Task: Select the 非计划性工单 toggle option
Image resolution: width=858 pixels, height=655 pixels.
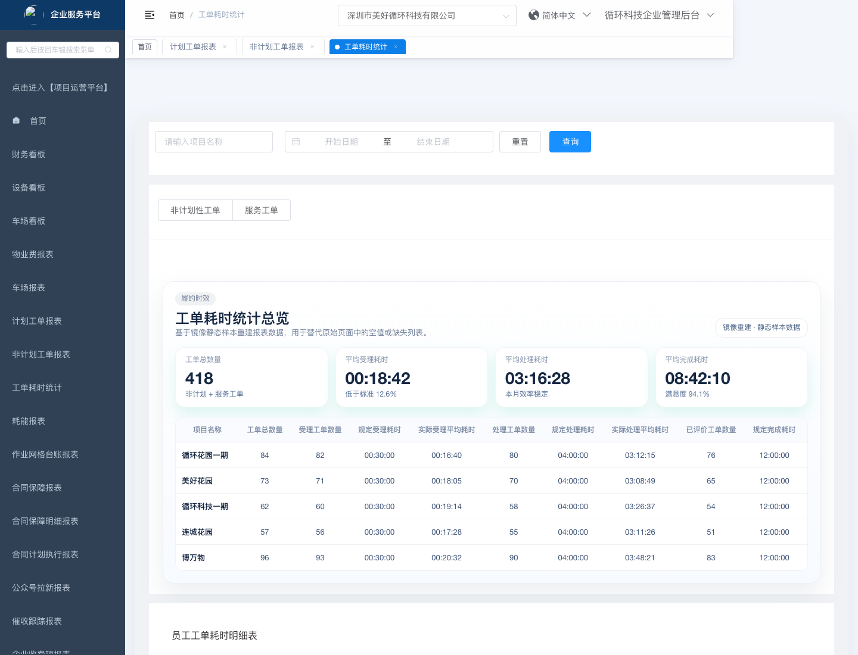Action: coord(195,210)
